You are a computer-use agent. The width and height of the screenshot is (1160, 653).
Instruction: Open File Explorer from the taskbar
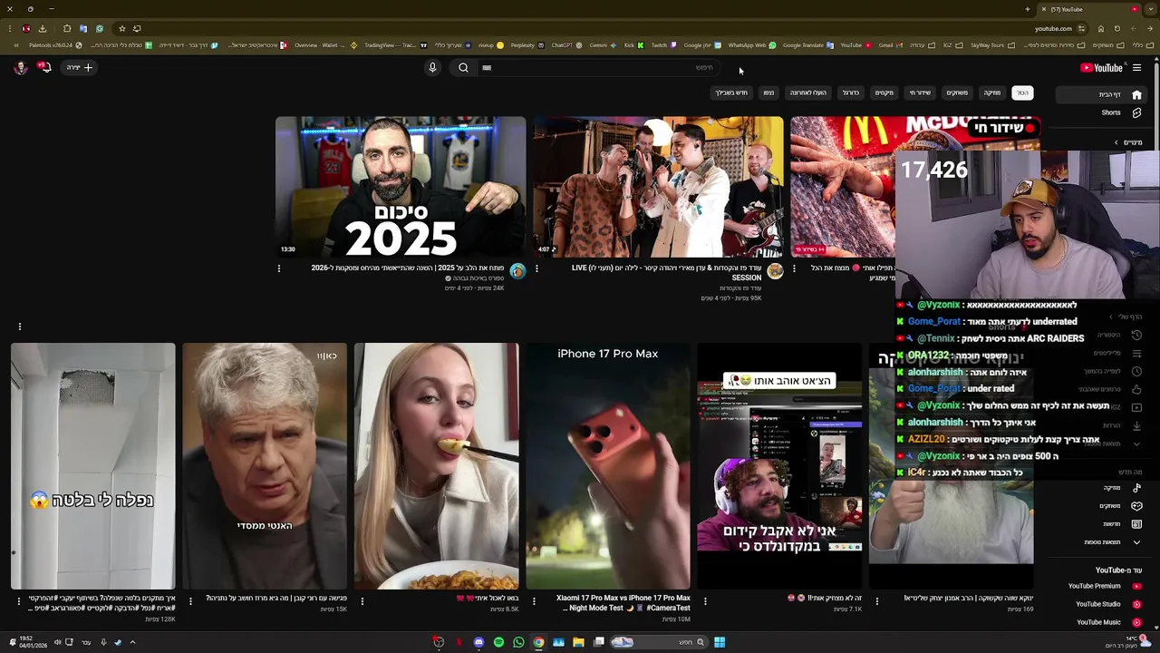(x=578, y=642)
